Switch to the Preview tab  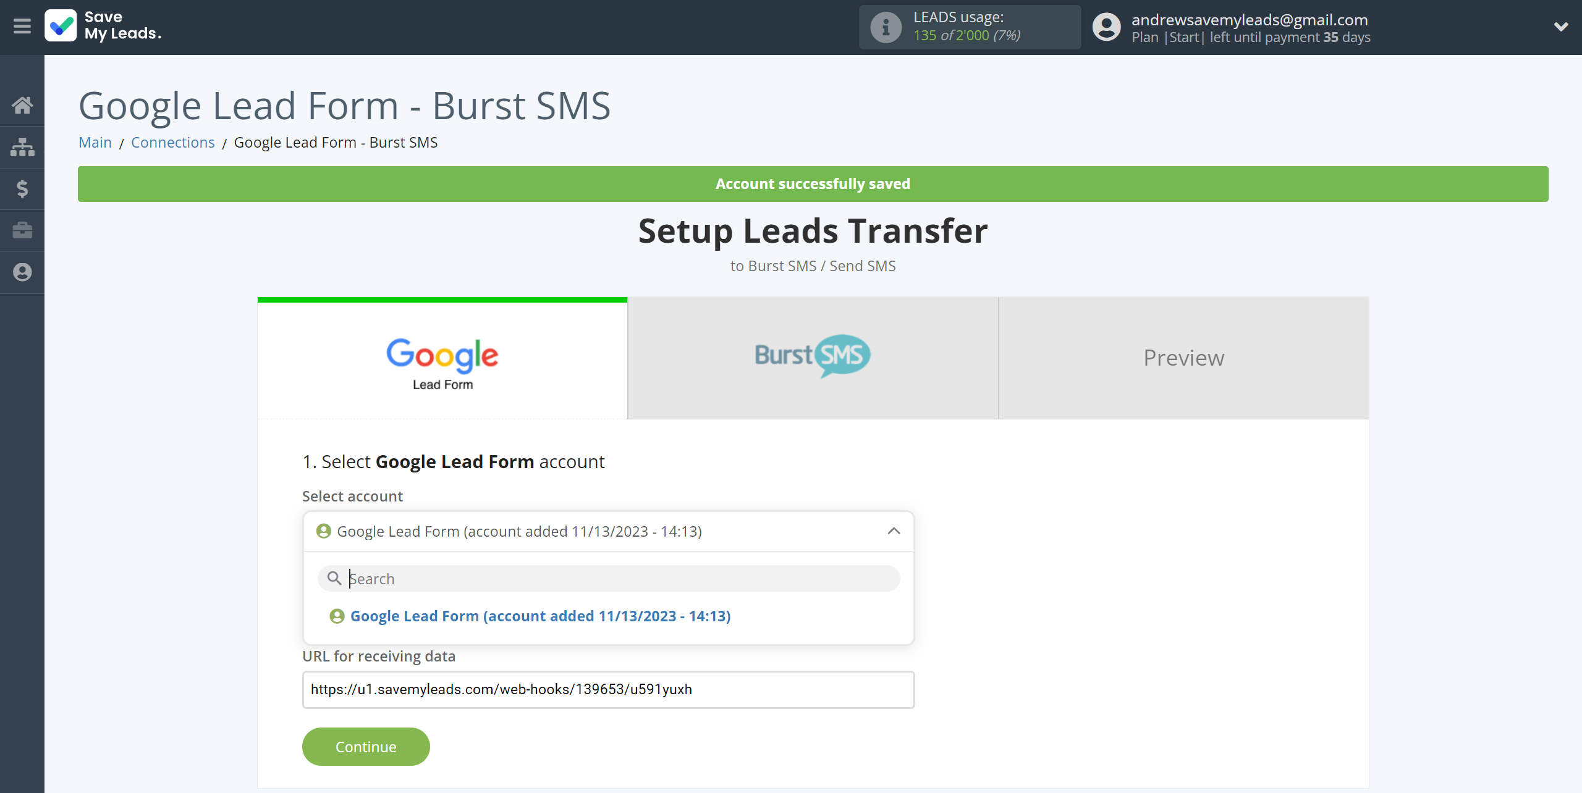(x=1185, y=357)
